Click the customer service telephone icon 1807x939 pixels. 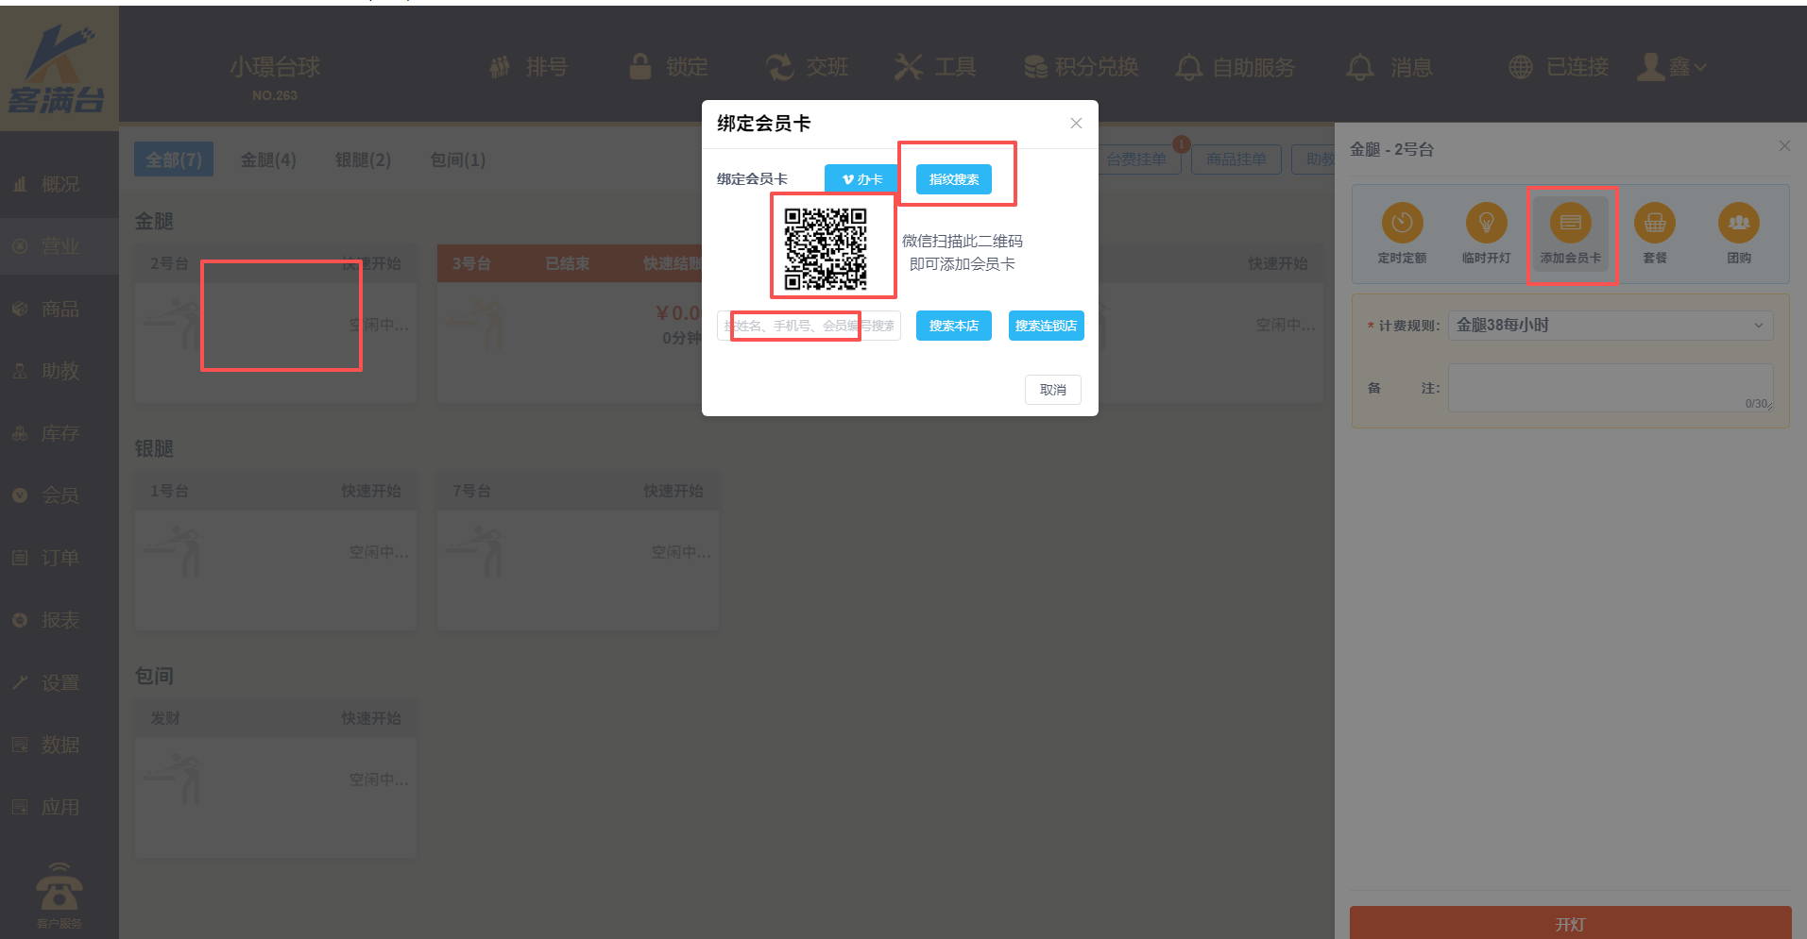[x=59, y=888]
